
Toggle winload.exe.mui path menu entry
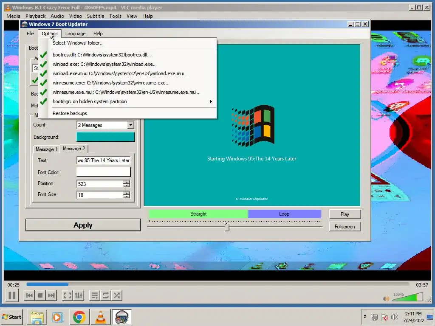click(x=127, y=74)
